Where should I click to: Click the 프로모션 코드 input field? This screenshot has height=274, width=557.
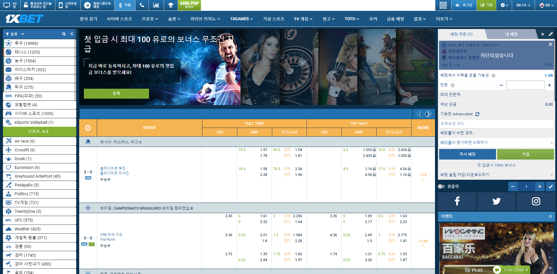[x=496, y=124]
